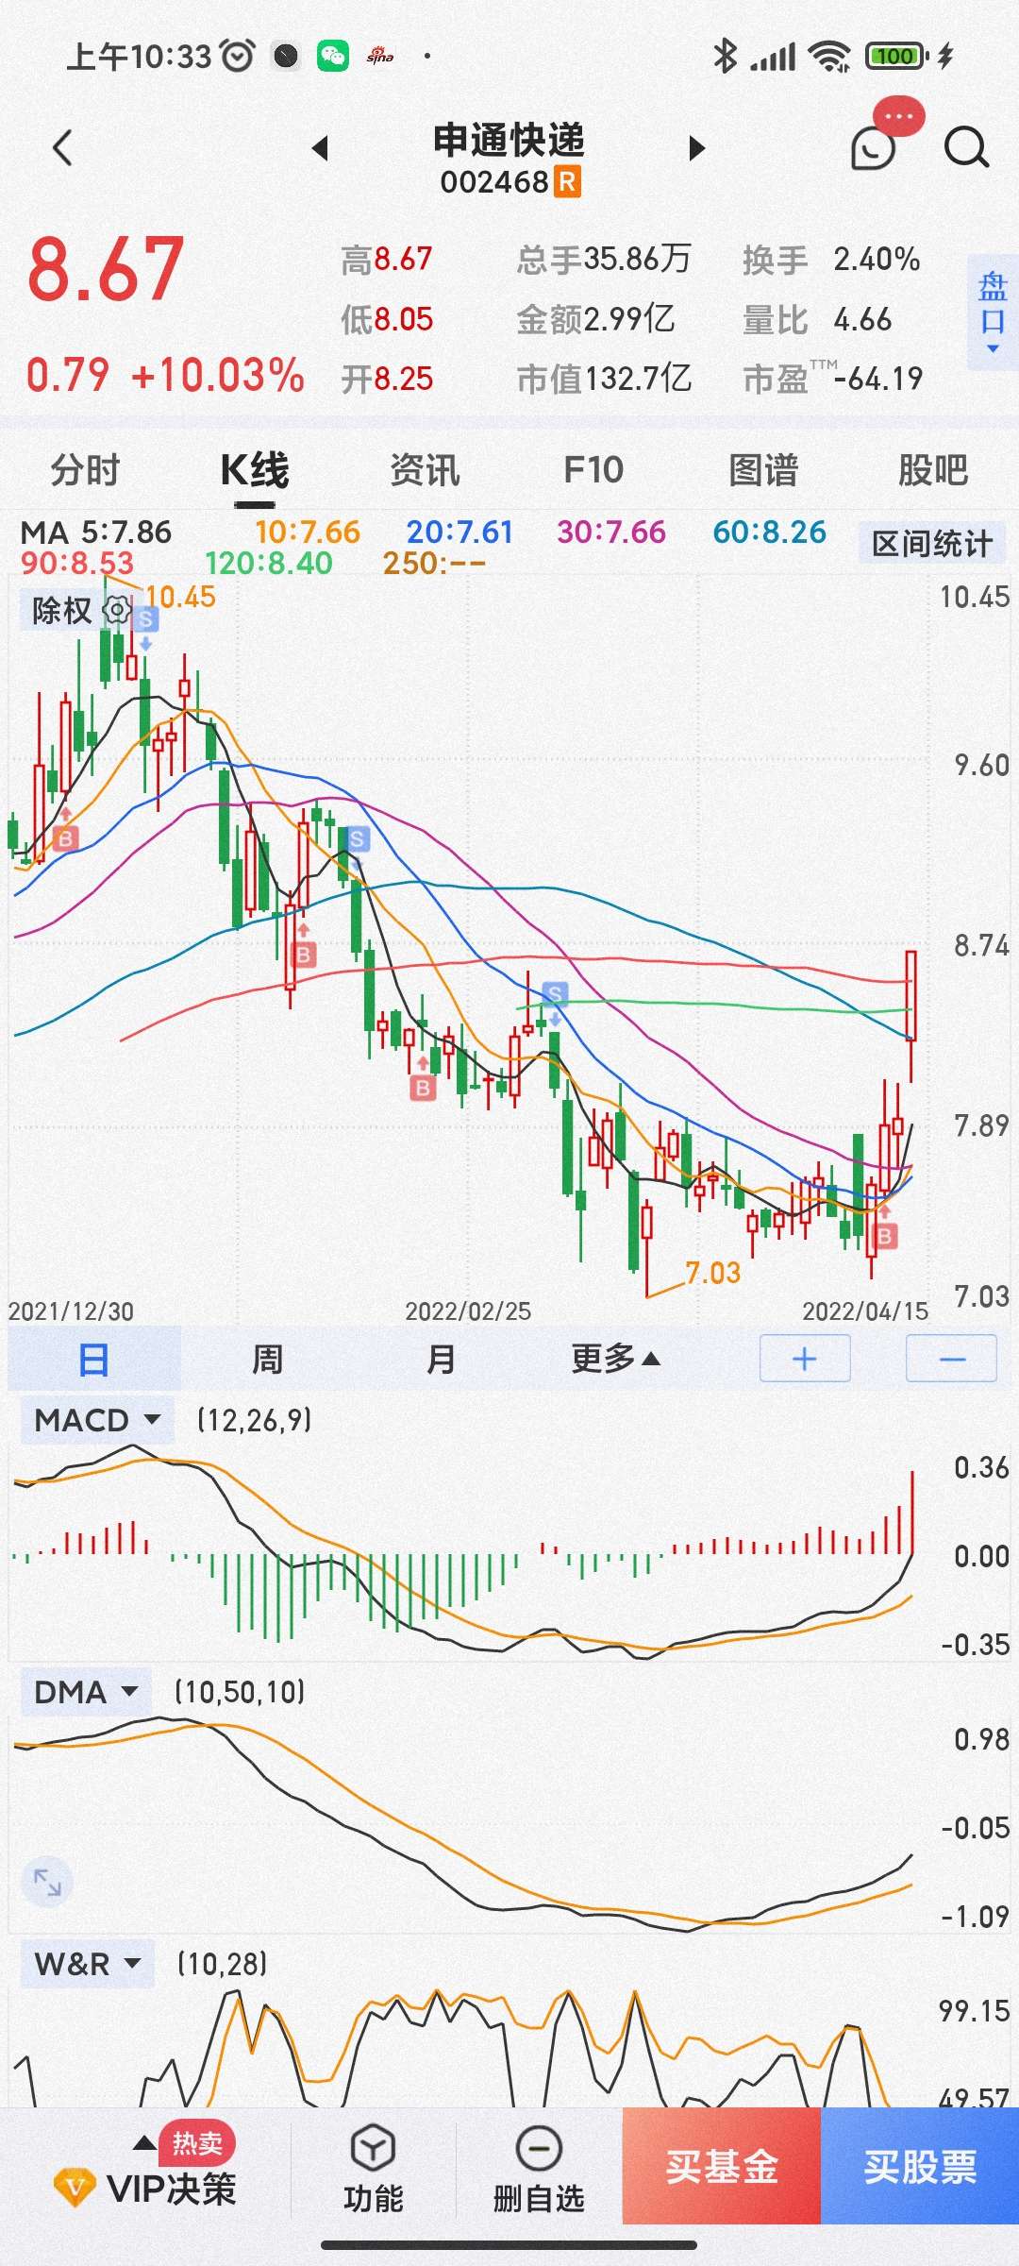This screenshot has width=1019, height=2266.
Task: Select the K线 tab
Action: pos(255,470)
